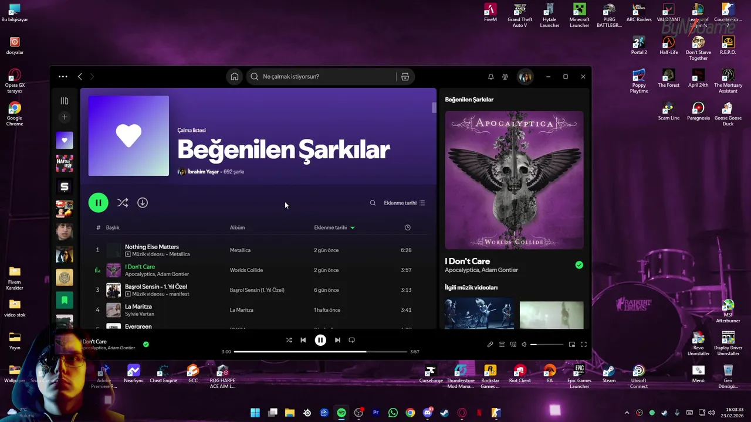Screen dimensions: 751x422
Task: Open the Friend Activity people icon
Action: pos(505,77)
